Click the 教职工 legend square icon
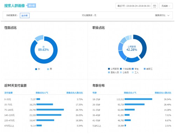The height and width of the screenshot is (134, 175). 145,69
